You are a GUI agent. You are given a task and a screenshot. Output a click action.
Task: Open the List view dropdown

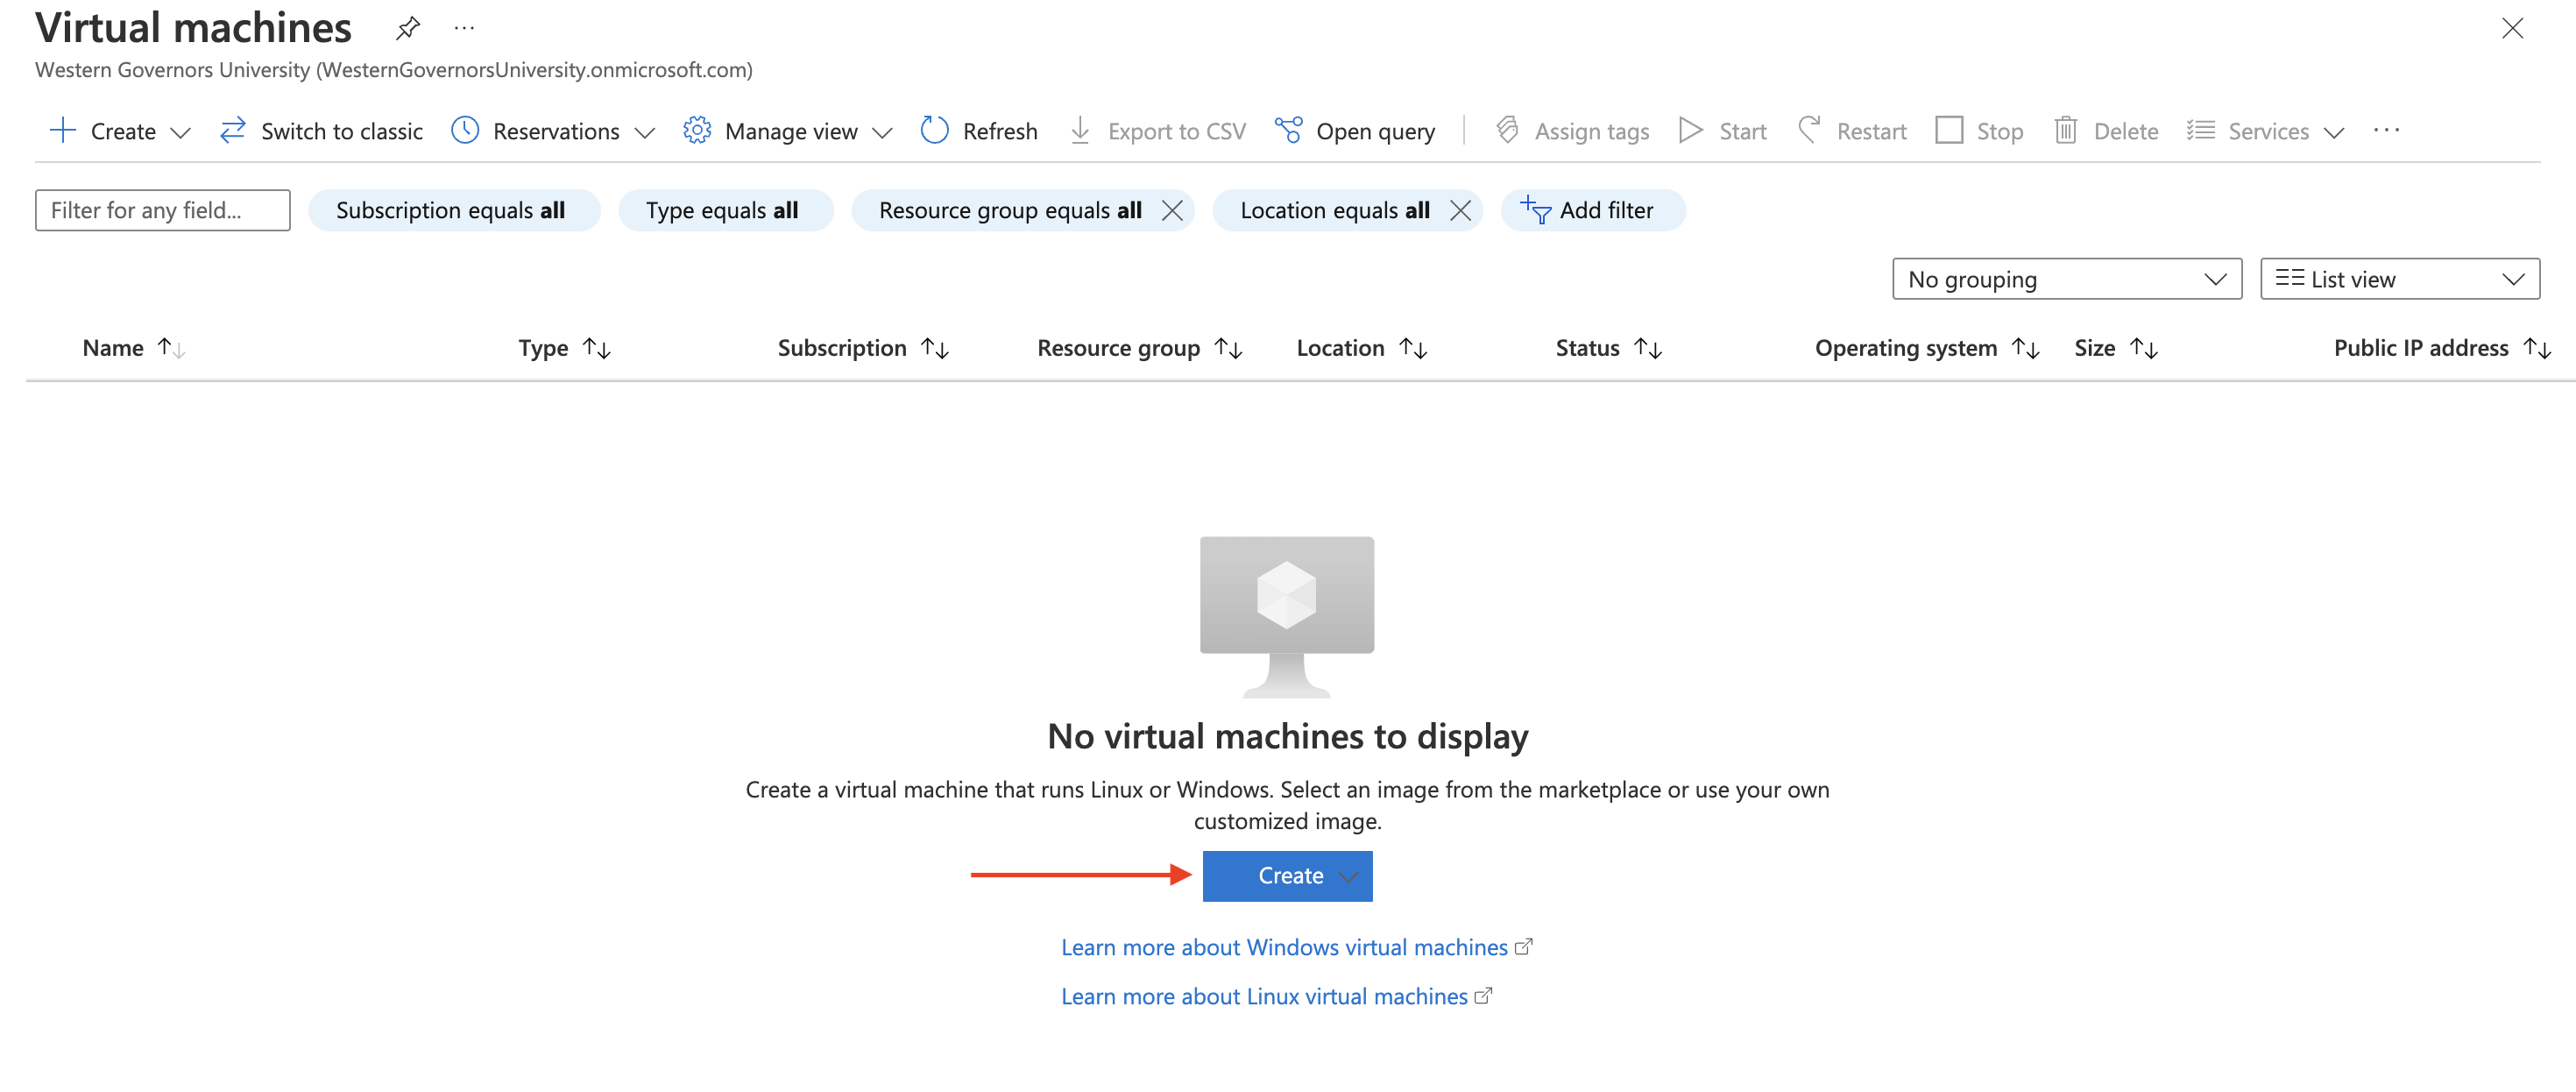point(2399,279)
